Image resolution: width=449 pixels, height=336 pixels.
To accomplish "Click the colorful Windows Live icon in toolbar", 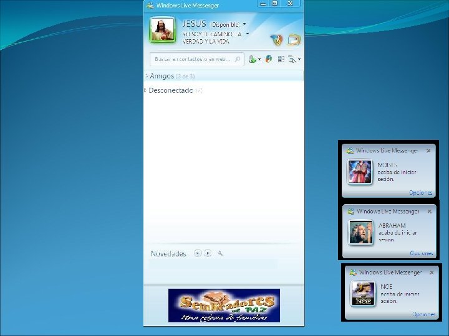I will point(269,59).
